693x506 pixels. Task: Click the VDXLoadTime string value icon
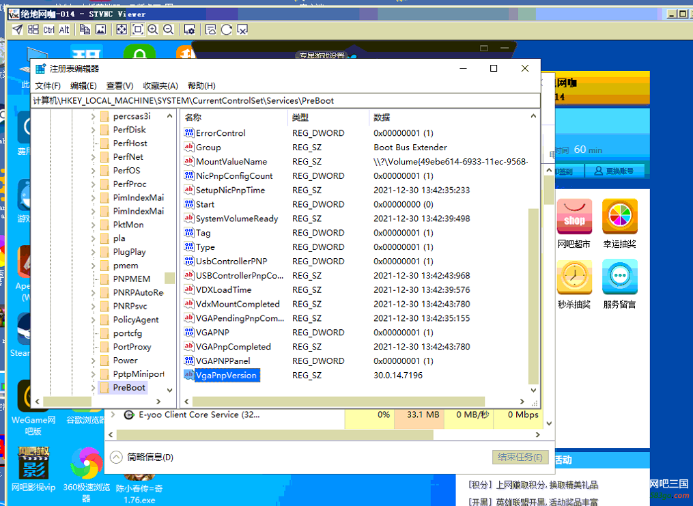pos(188,290)
